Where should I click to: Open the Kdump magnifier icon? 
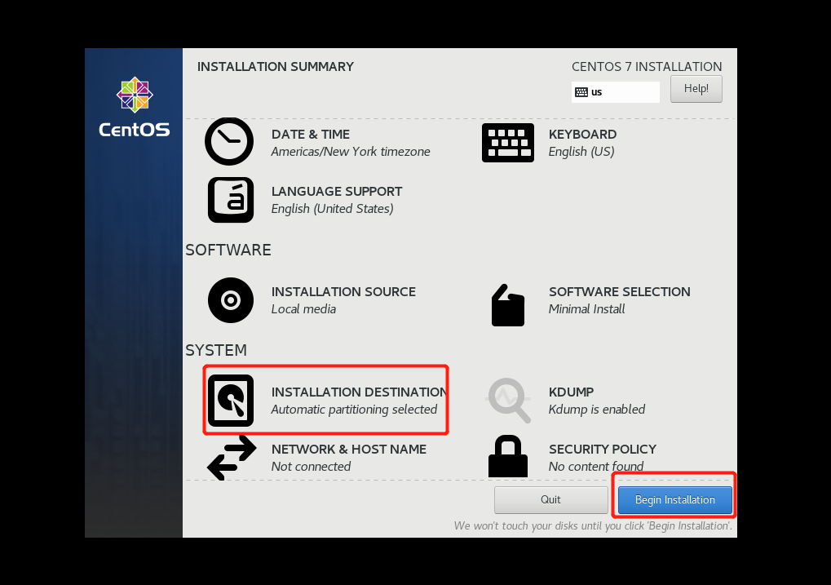[508, 401]
